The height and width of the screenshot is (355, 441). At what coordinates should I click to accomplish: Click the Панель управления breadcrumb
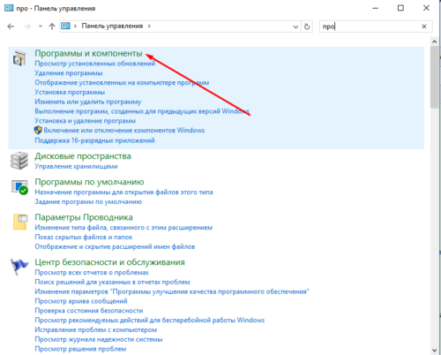pos(112,26)
